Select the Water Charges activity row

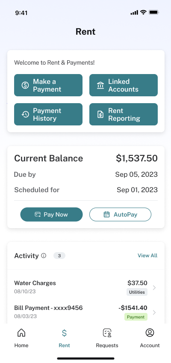point(86,287)
